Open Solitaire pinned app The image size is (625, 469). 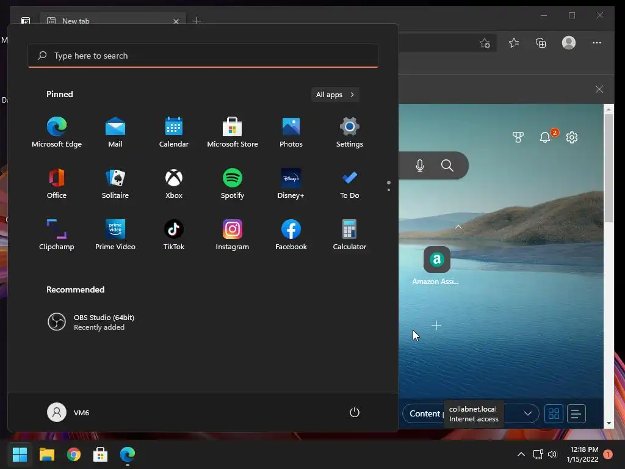115,183
